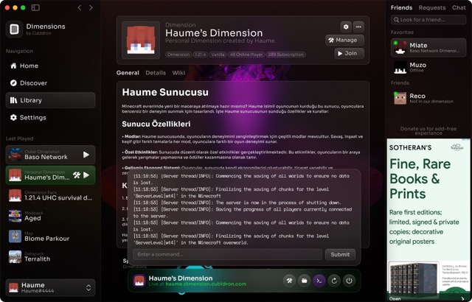Screen dimensions: 472x302
Task: Select Library in navigation
Action: pos(50,100)
